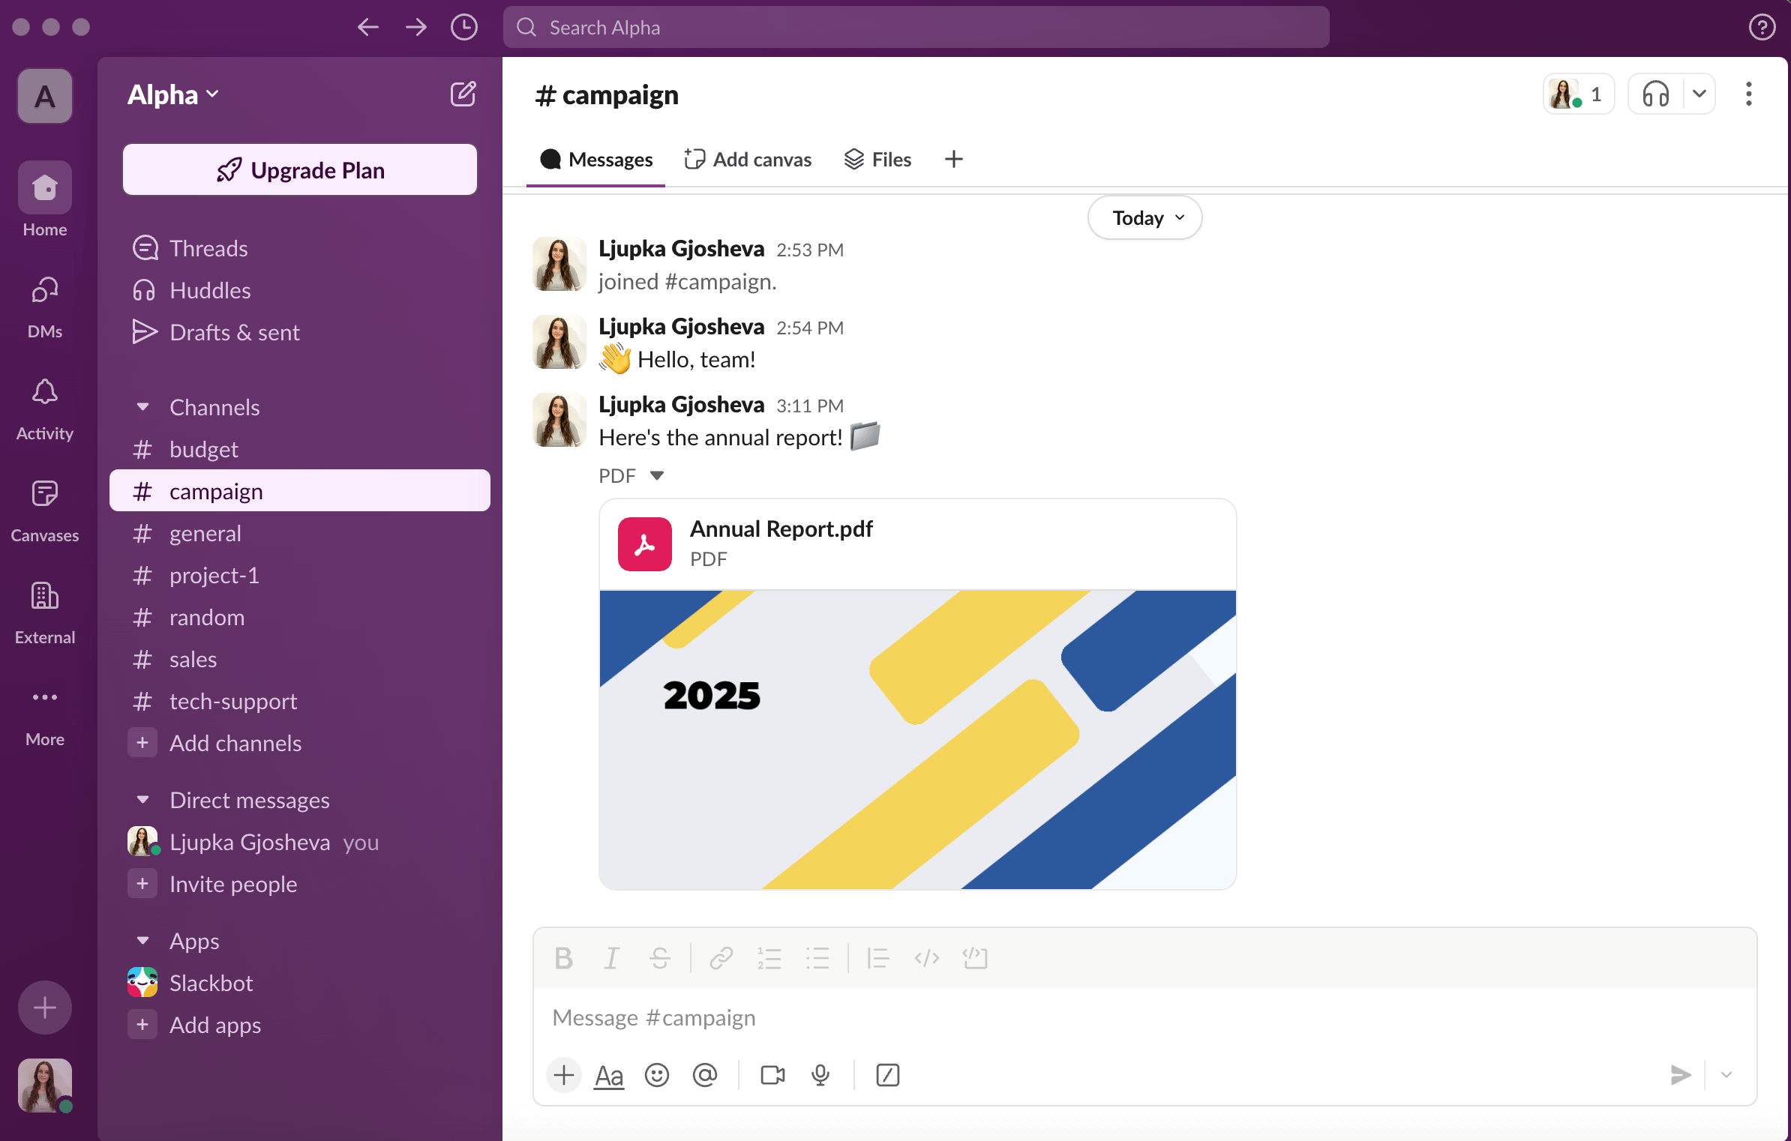The height and width of the screenshot is (1141, 1791).
Task: Click the Upgrade Plan button
Action: [299, 170]
